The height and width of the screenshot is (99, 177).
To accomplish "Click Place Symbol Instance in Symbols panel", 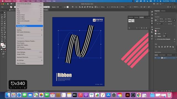I will [x=137, y=28].
